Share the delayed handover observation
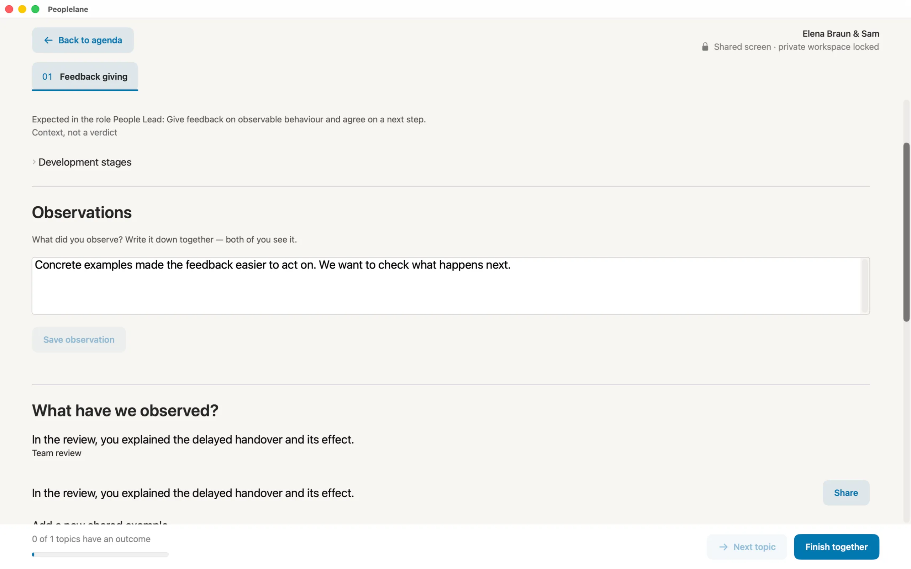This screenshot has height=569, width=911. [x=846, y=493]
